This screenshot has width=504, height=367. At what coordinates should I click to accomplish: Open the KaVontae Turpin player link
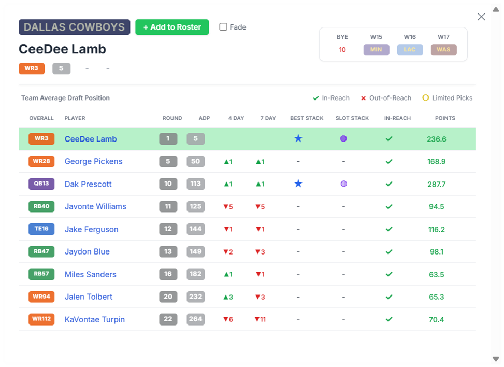pos(95,319)
